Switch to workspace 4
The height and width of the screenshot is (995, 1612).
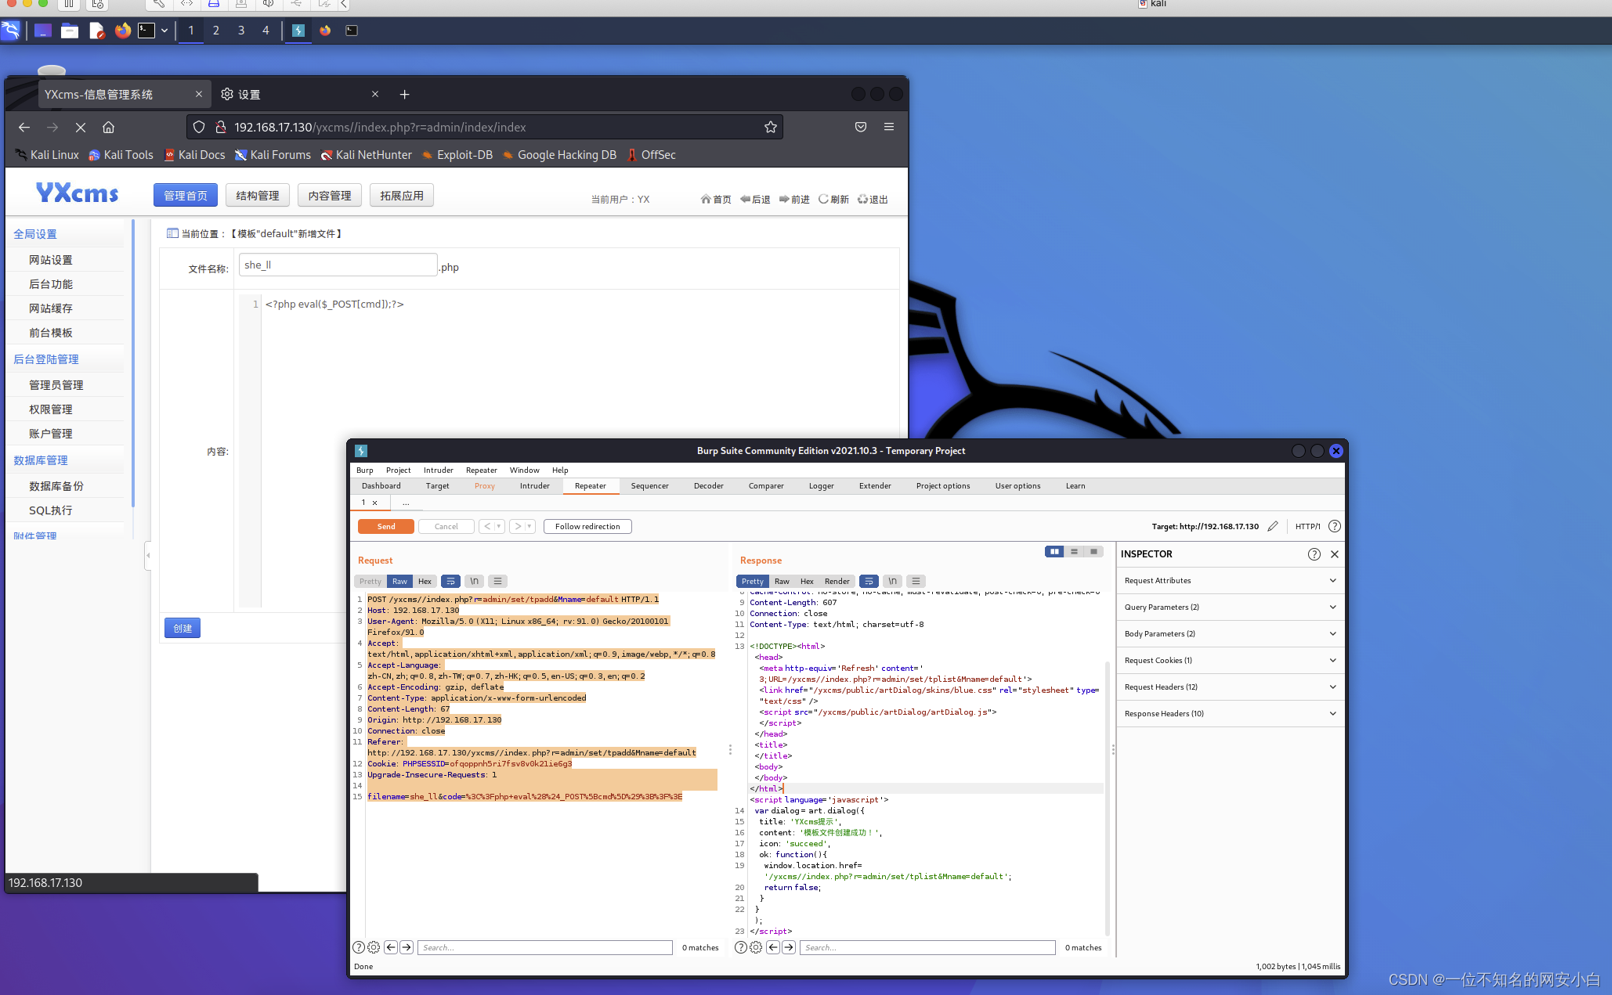pos(266,31)
